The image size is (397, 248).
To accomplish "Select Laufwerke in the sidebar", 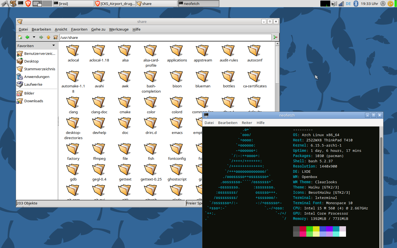I will pos(36,84).
